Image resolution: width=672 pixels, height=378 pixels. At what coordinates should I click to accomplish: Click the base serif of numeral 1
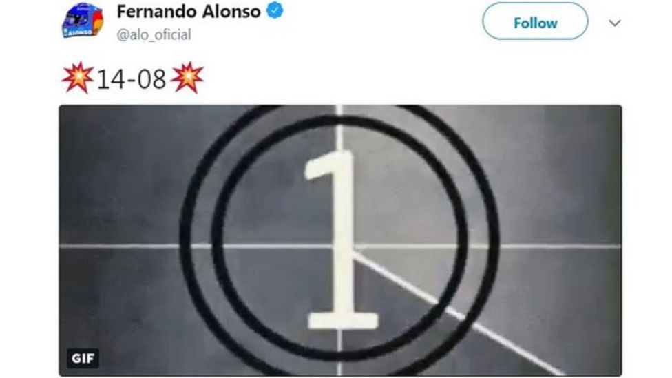click(x=343, y=321)
